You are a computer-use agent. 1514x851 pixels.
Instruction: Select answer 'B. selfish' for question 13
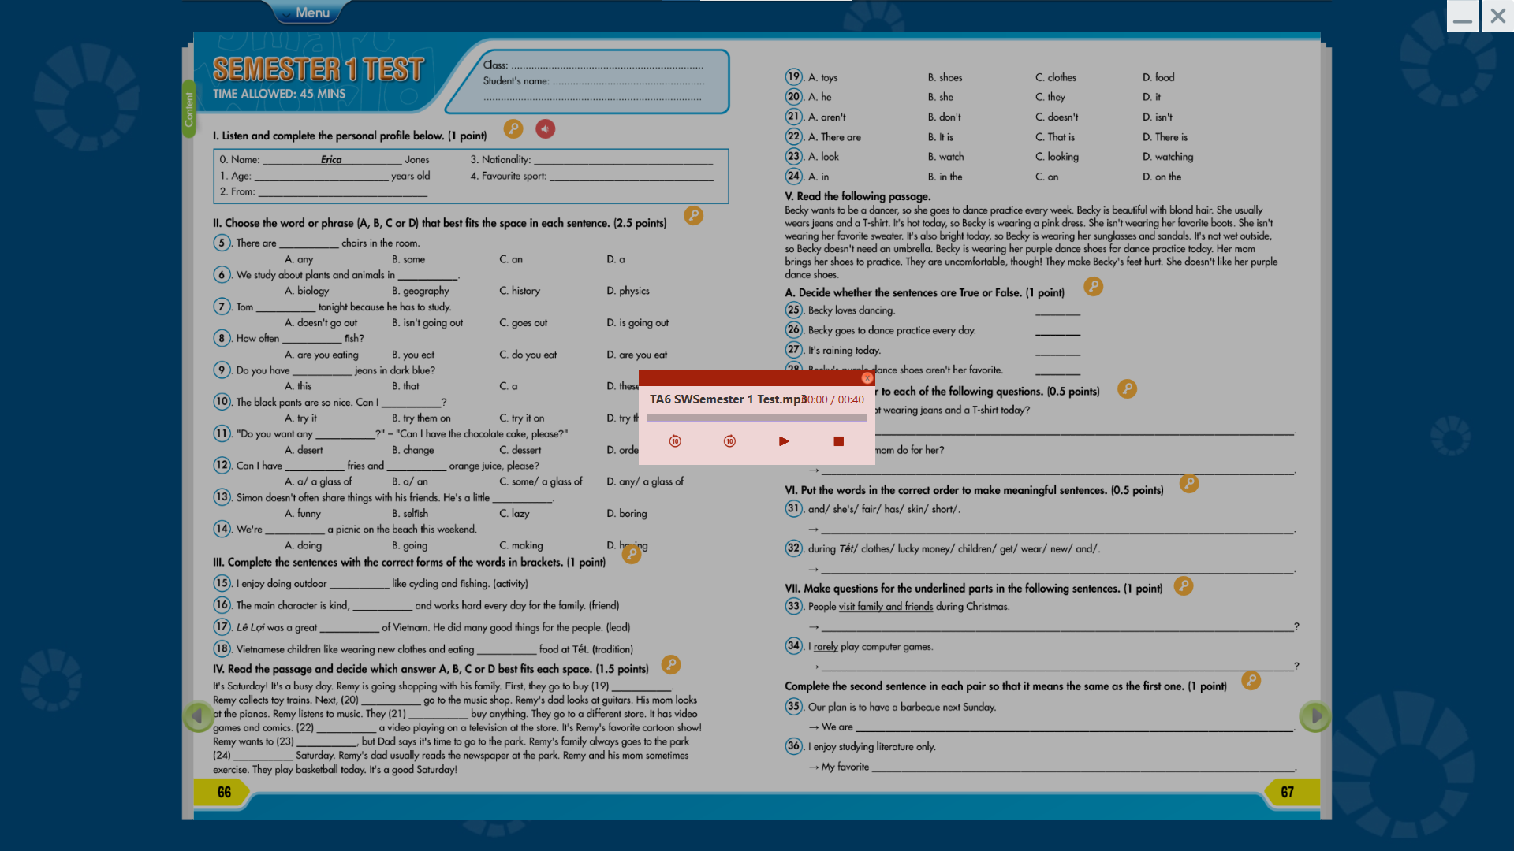[x=410, y=514]
